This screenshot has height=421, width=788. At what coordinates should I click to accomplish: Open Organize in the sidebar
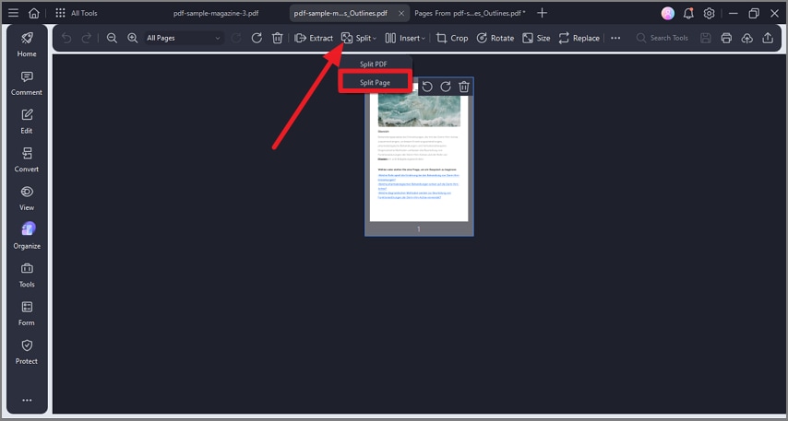27,237
